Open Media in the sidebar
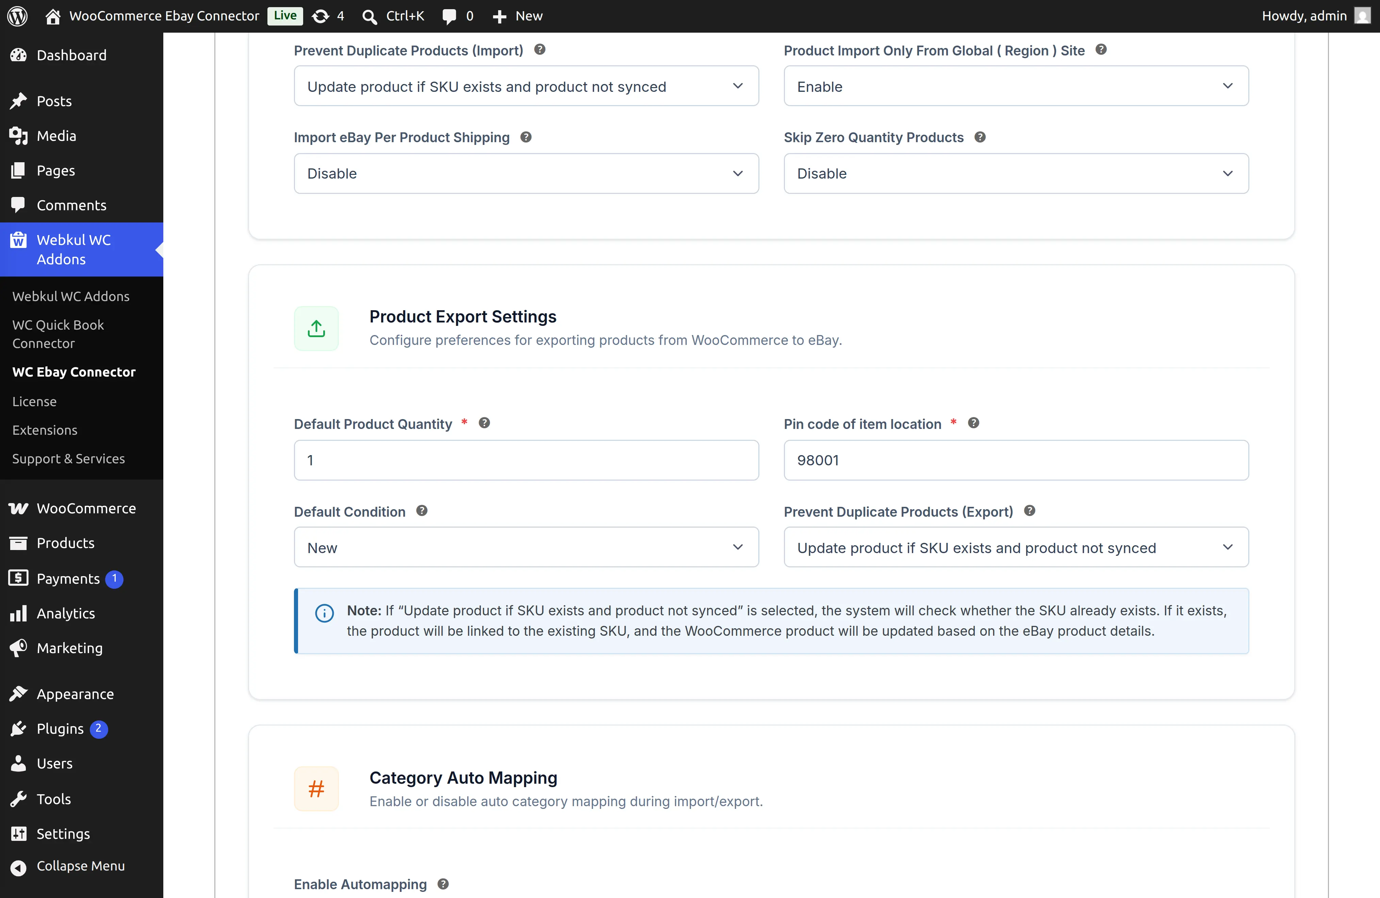This screenshot has height=898, width=1380. click(x=81, y=136)
